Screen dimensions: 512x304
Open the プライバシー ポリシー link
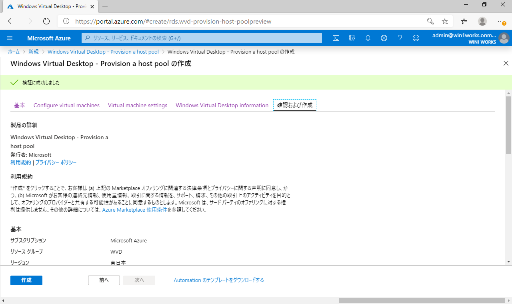(x=56, y=162)
